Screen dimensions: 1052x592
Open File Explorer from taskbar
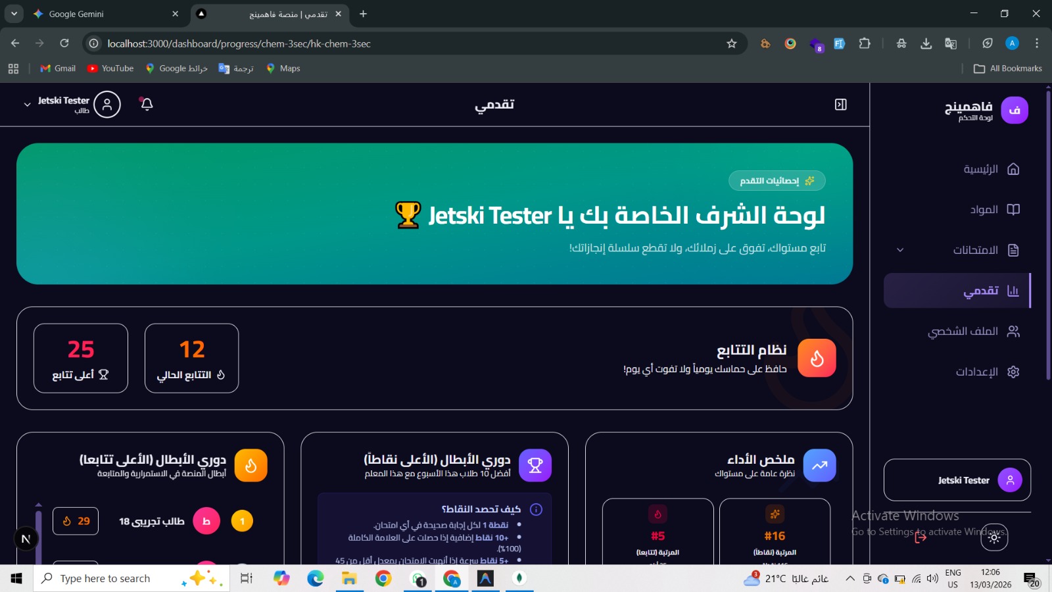click(349, 578)
